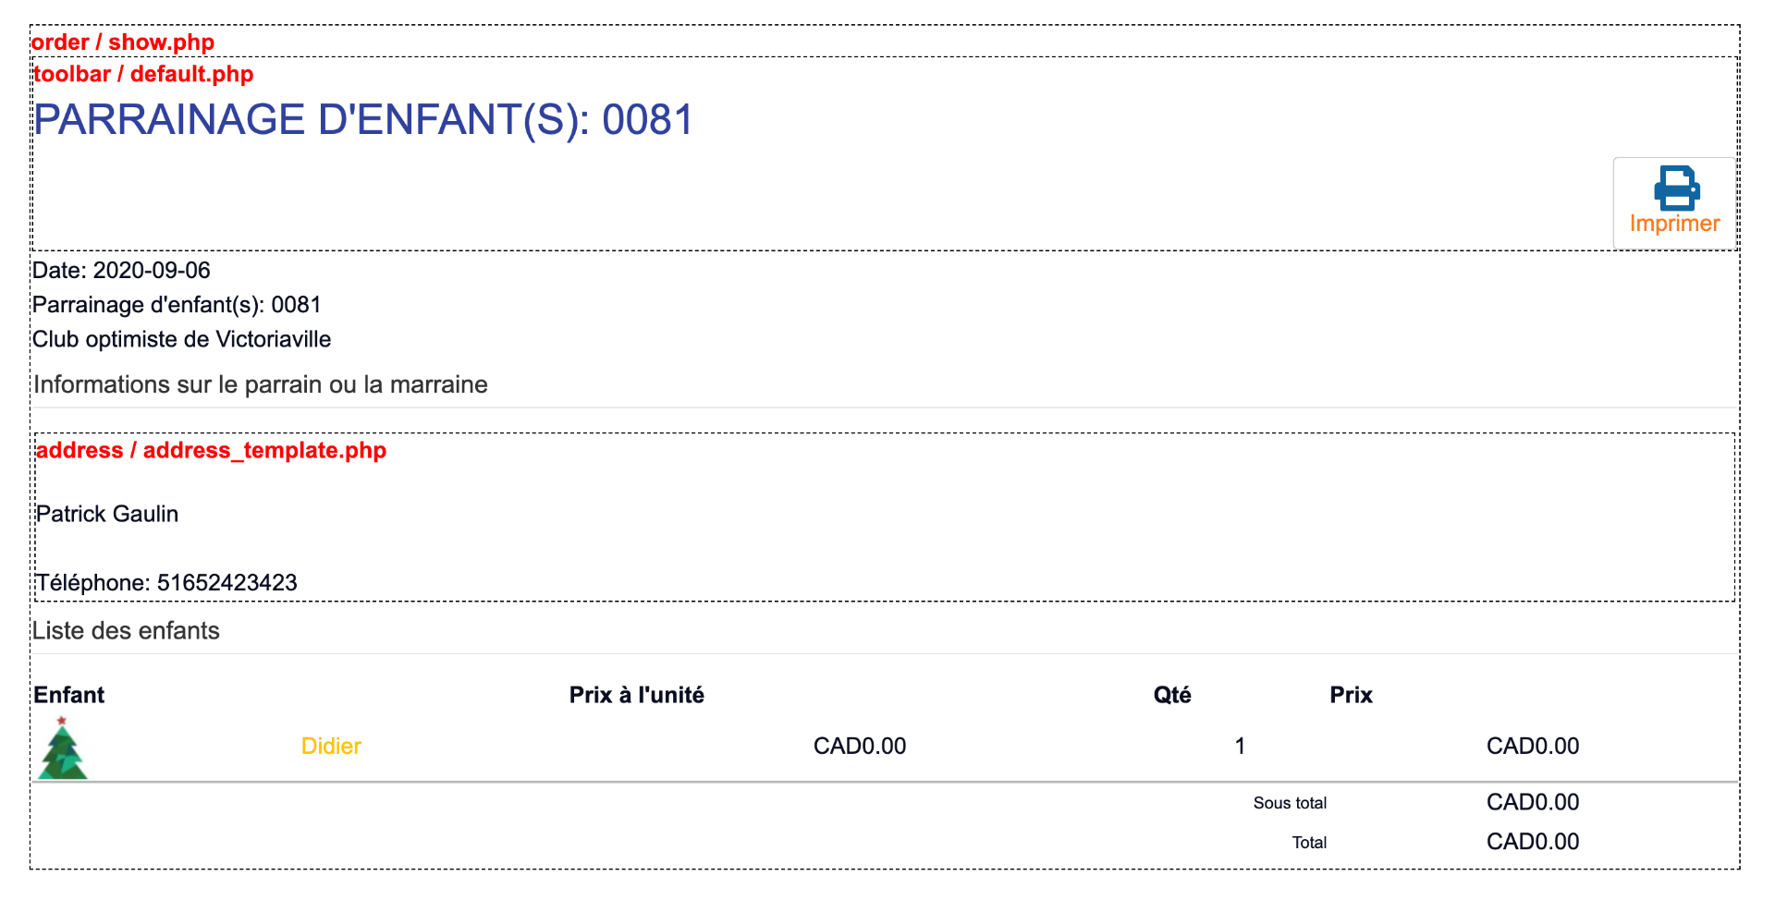Click the Téléphone number line

166,583
